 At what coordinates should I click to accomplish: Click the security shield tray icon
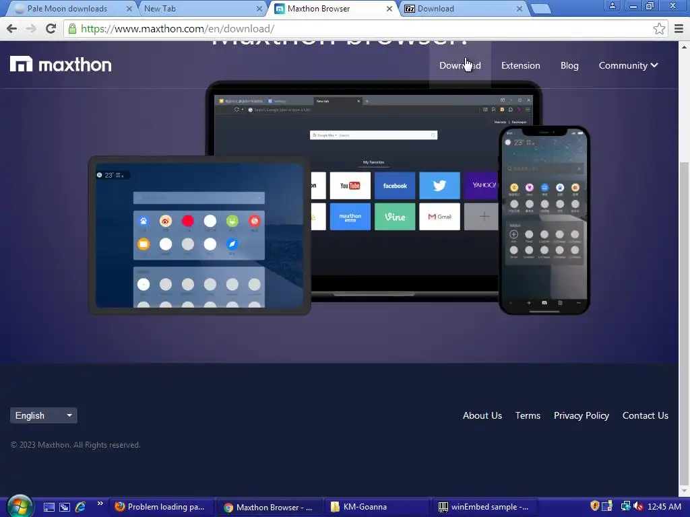point(594,506)
